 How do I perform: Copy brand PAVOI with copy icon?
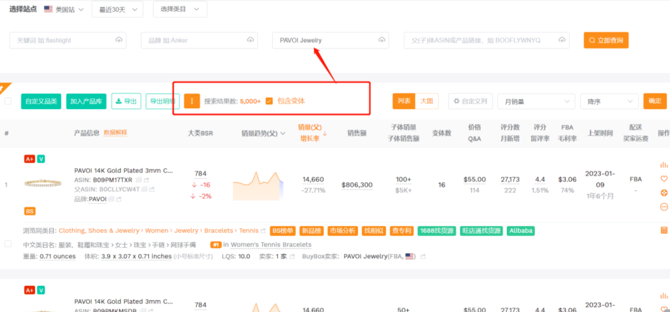tap(111, 199)
